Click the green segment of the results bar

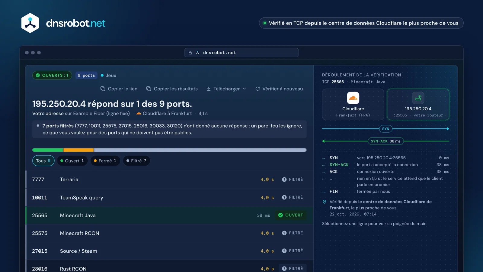pos(47,150)
